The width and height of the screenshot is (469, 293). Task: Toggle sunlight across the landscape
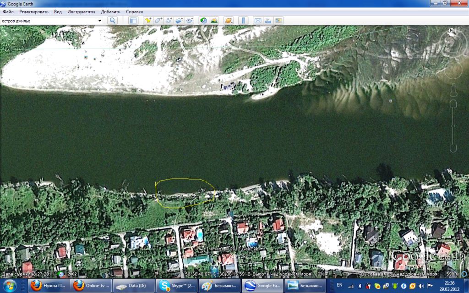point(214,21)
